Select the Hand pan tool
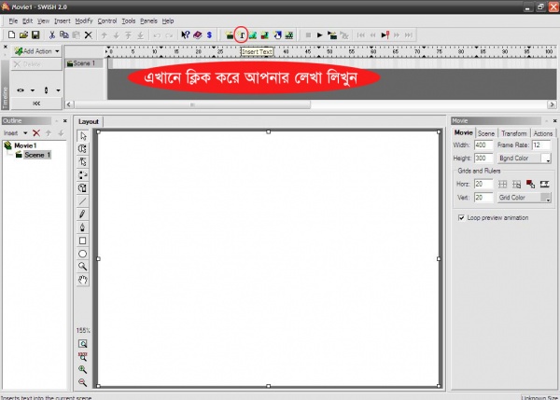This screenshot has width=560, height=400. 82,280
